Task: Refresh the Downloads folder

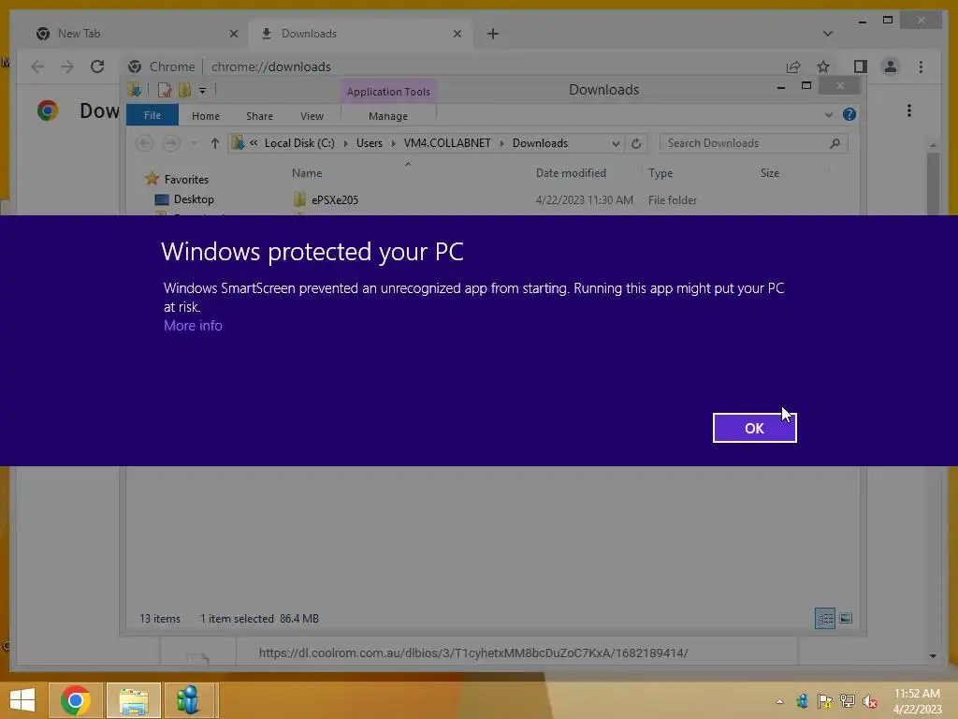Action: click(636, 143)
